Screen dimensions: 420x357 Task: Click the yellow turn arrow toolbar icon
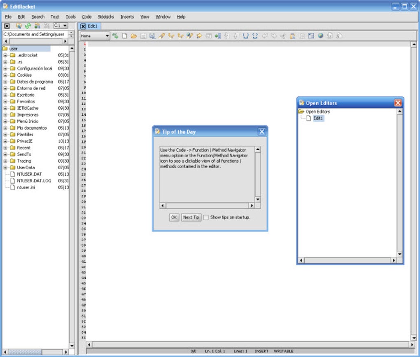[199, 36]
